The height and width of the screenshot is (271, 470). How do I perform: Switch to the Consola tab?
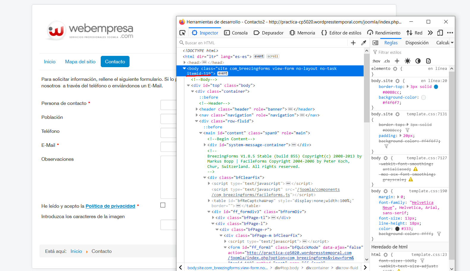click(x=236, y=33)
